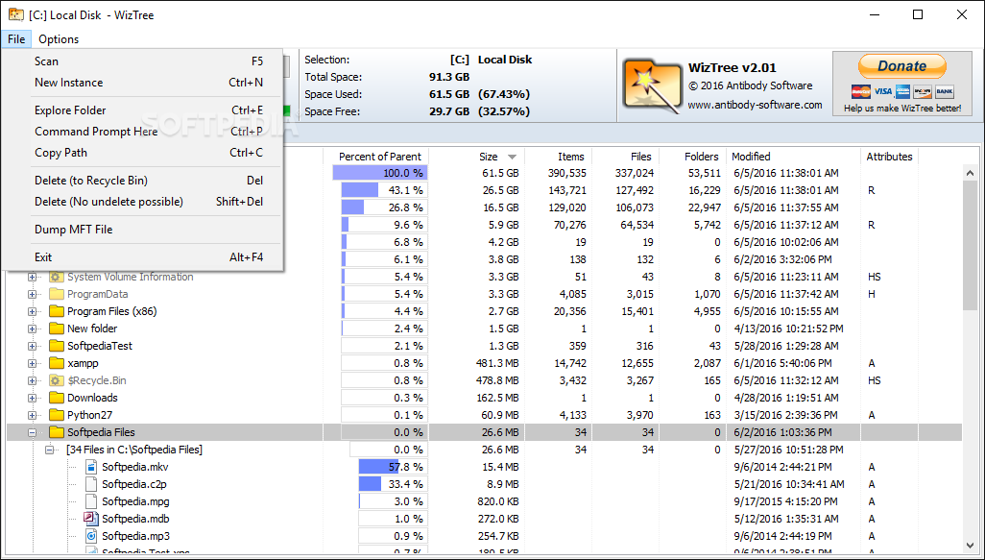Viewport: 985px width, 560px height.
Task: Open the www.antibody-software.com link
Action: pyautogui.click(x=756, y=105)
